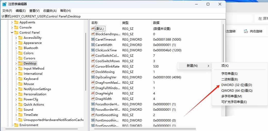
Task: Click the Desktop folder icon in tree
Action: [20, 63]
